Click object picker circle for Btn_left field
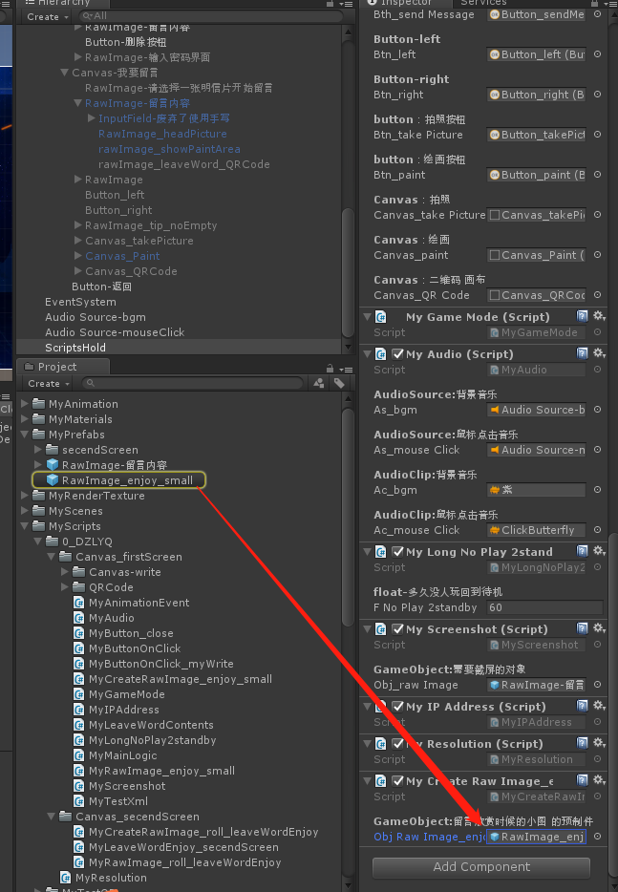The height and width of the screenshot is (892, 618). tap(598, 54)
